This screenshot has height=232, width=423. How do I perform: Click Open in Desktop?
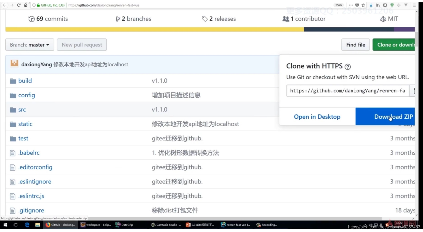pyautogui.click(x=317, y=117)
